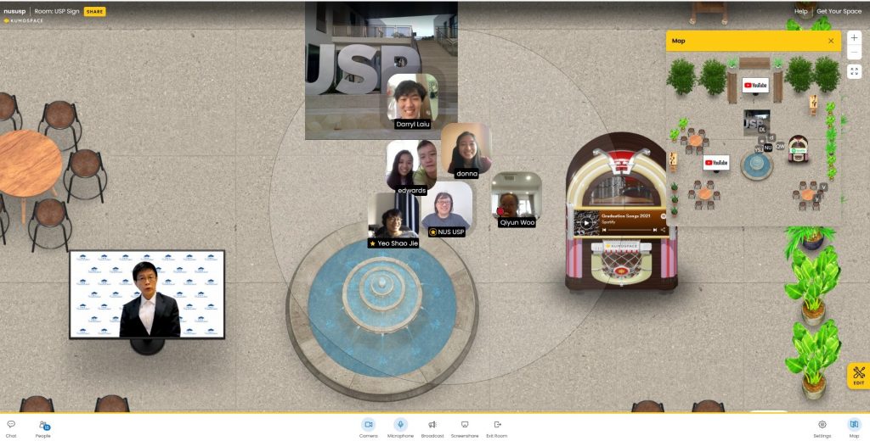Image resolution: width=870 pixels, height=441 pixels.
Task: Click Darryl Laiu's video thumbnail
Action: click(413, 98)
